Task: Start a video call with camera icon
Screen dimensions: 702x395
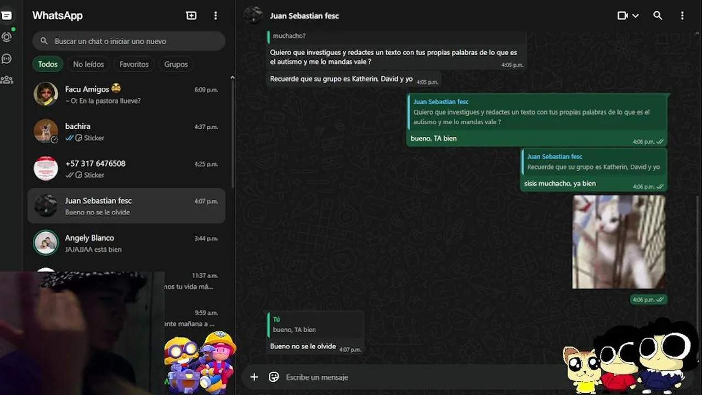Action: [x=622, y=16]
